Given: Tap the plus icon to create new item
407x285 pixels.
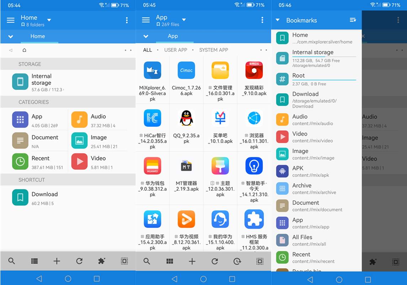Looking at the screenshot, I should coord(57,261).
